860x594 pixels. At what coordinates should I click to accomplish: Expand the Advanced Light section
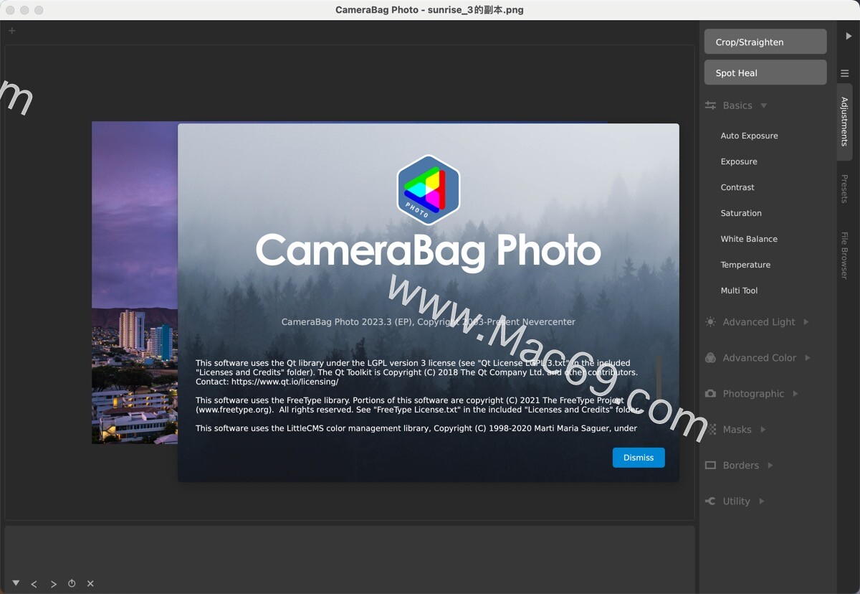tap(806, 321)
